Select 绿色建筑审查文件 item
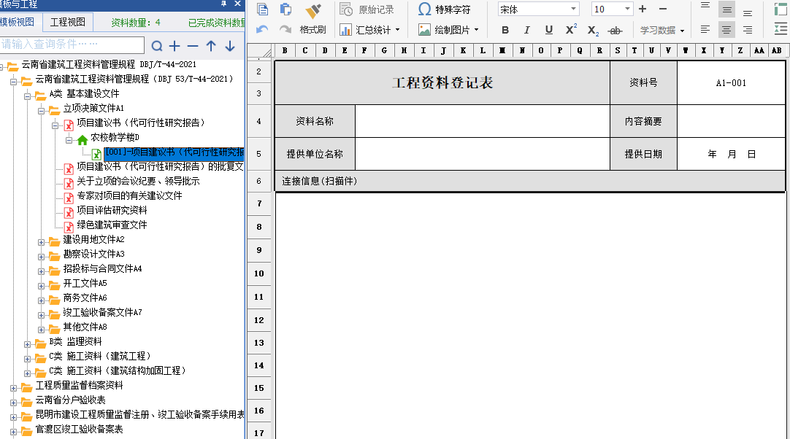The width and height of the screenshot is (790, 439). pyautogui.click(x=112, y=225)
